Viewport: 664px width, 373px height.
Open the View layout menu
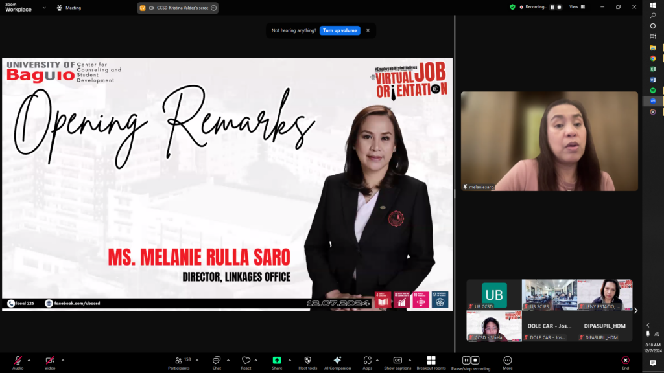point(577,6)
